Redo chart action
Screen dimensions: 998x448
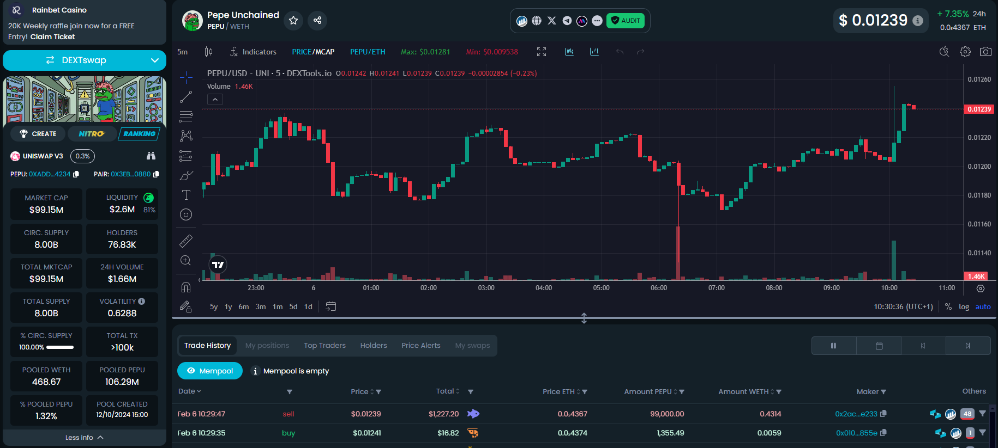(x=641, y=52)
